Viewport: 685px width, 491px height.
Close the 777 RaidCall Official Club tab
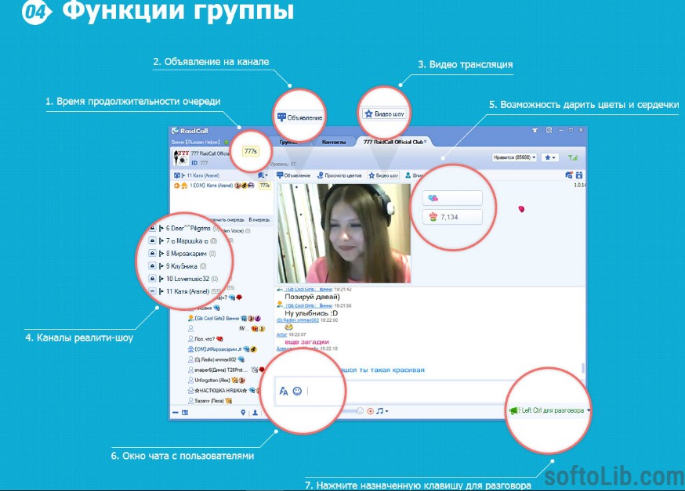[425, 141]
